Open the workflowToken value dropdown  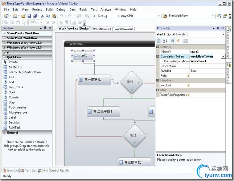(223, 56)
